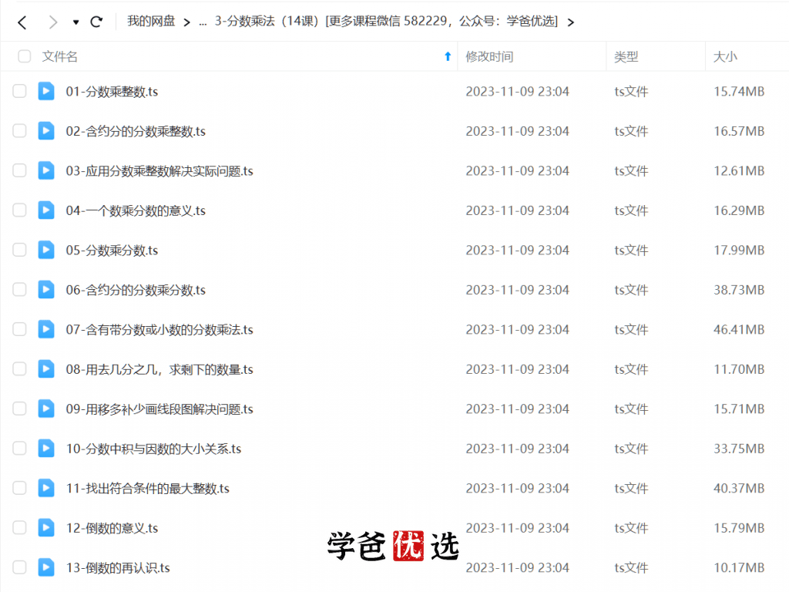Image resolution: width=789 pixels, height=592 pixels.
Task: Open file named 09-用移多补少画线段图解决问题.ts
Action: pos(159,409)
